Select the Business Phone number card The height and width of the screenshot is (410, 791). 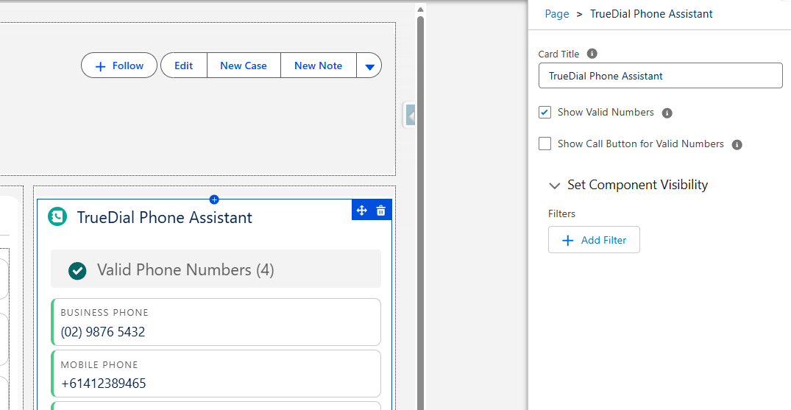pyautogui.click(x=216, y=322)
